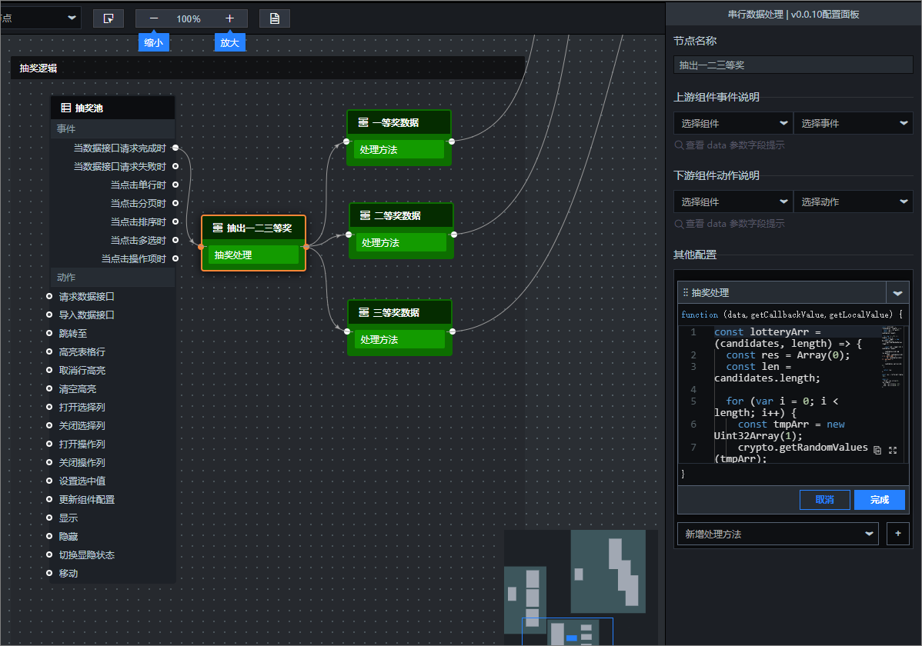
Task: Click the 隐藏 action port
Action: [x=49, y=536]
